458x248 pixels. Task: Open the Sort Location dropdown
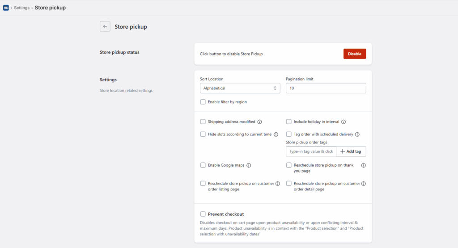[240, 88]
